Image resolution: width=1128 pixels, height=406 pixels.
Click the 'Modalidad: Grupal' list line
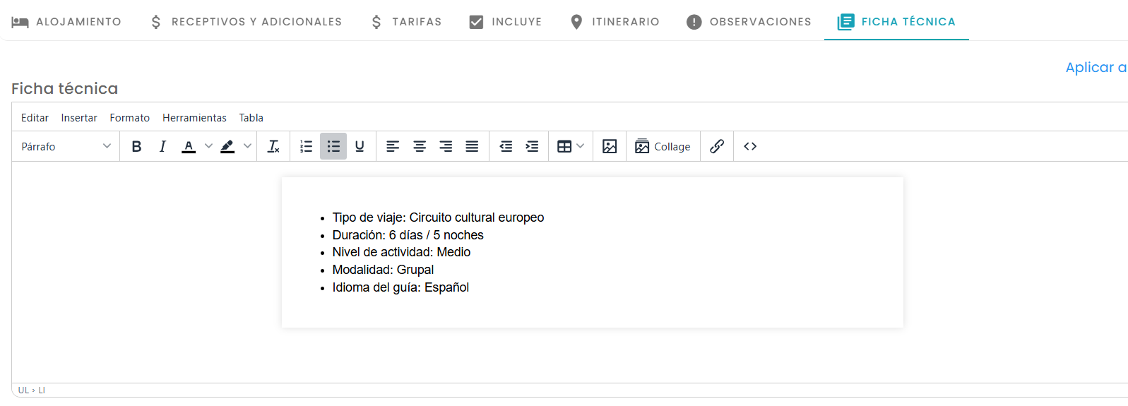point(383,270)
